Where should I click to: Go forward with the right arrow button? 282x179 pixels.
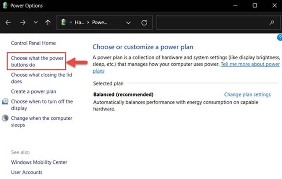[22, 22]
